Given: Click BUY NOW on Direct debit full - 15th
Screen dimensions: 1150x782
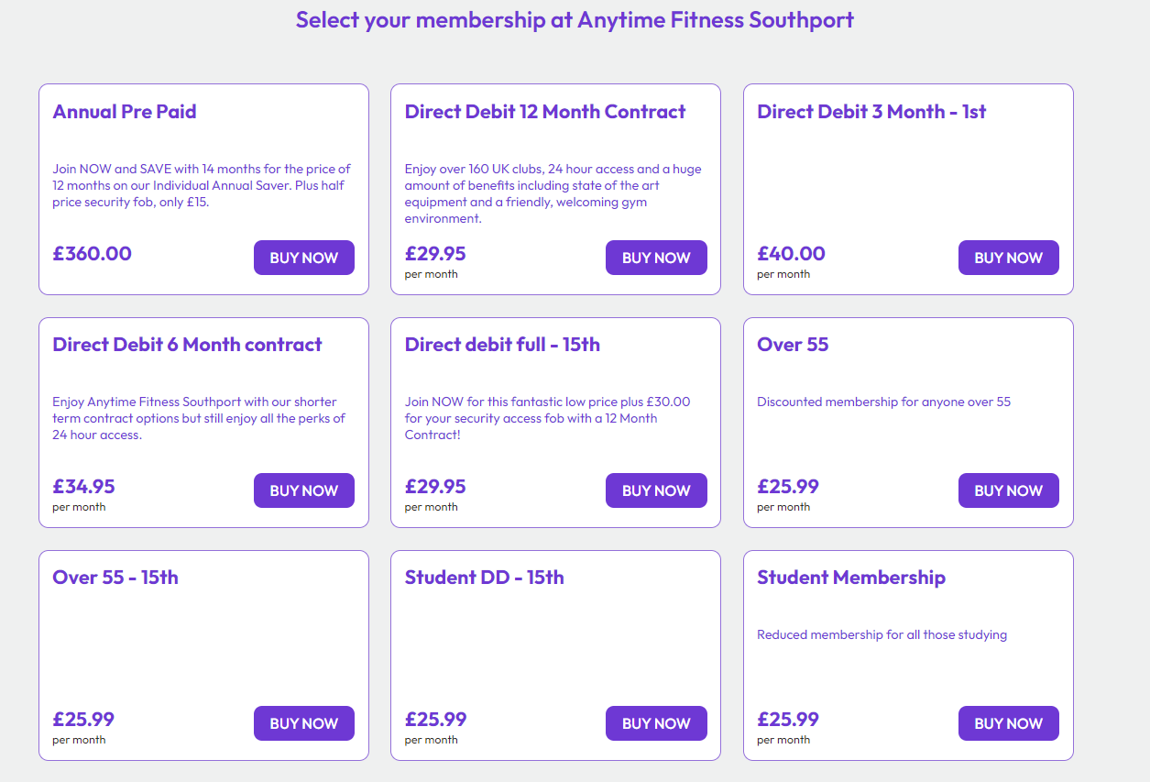Looking at the screenshot, I should 656,490.
